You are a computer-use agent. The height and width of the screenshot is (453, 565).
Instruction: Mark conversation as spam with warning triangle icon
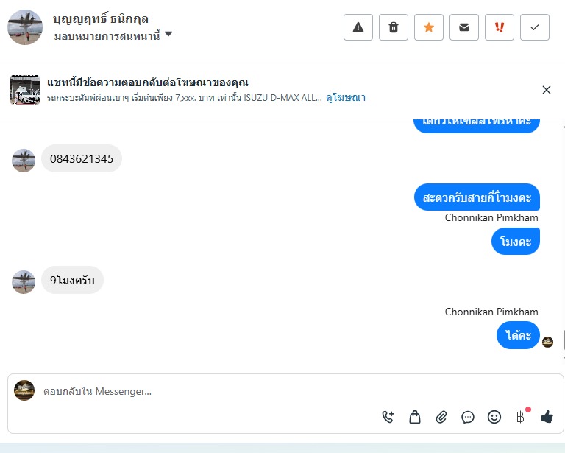[x=358, y=27]
